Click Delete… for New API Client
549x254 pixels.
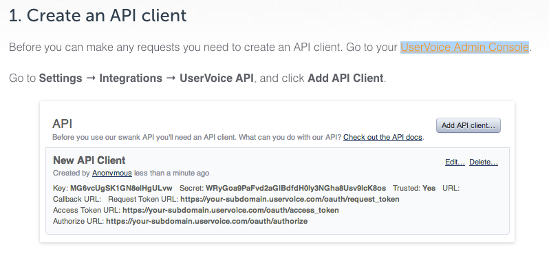(x=484, y=162)
